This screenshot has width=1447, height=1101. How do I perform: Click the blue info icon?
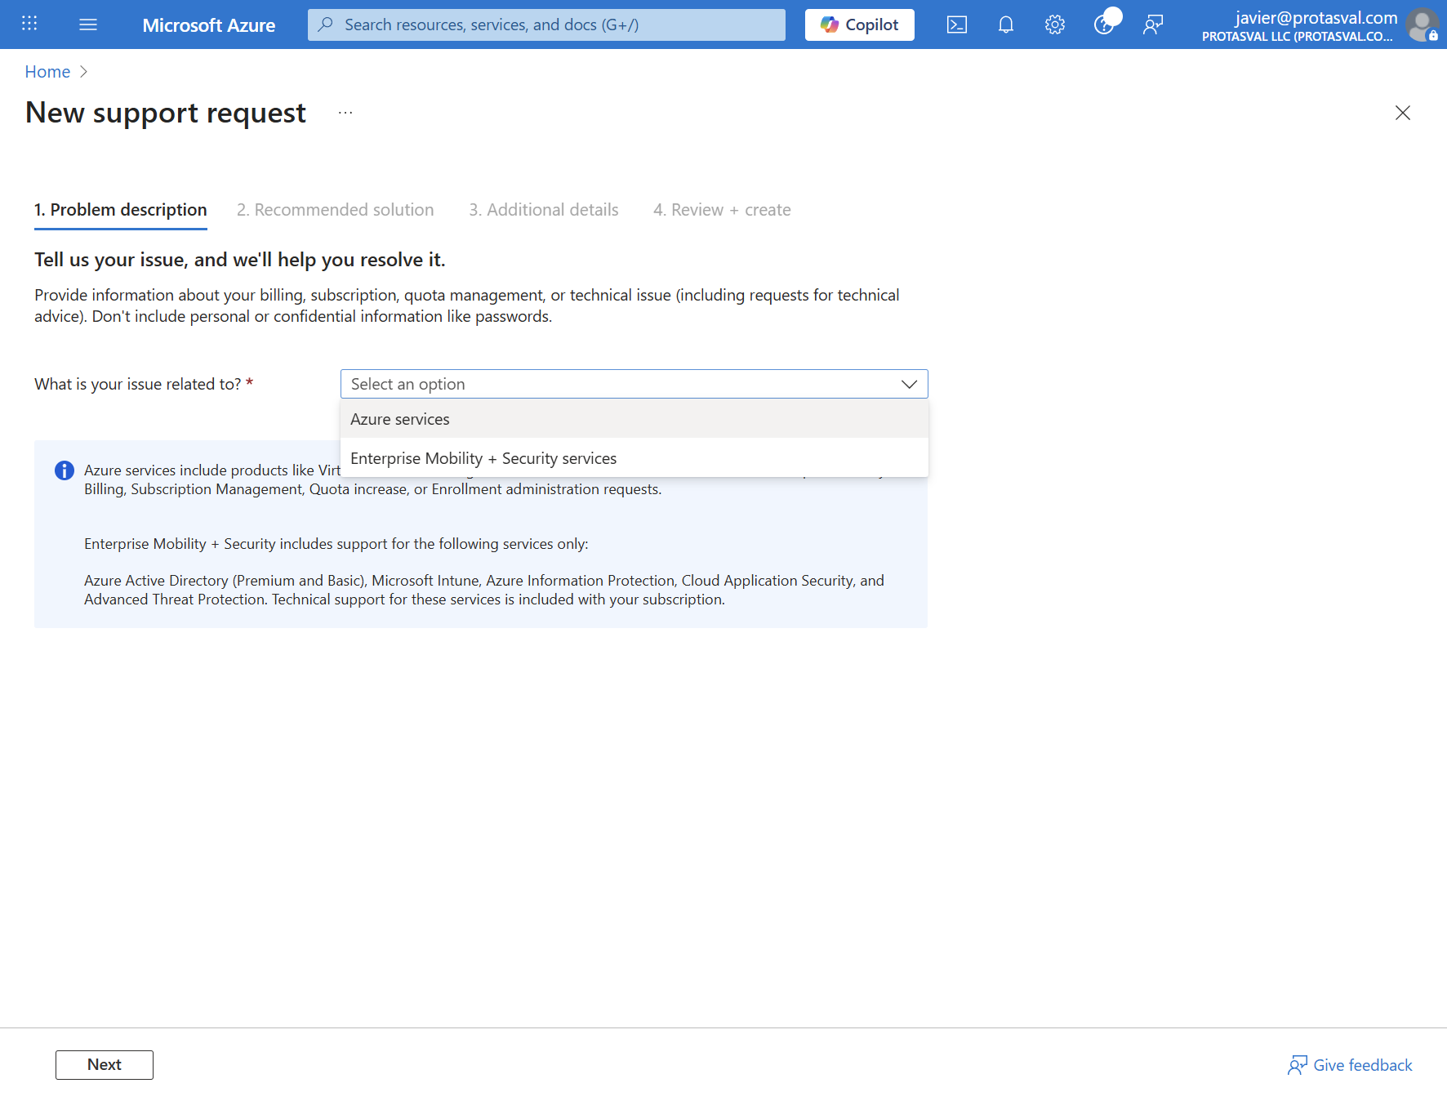(65, 470)
